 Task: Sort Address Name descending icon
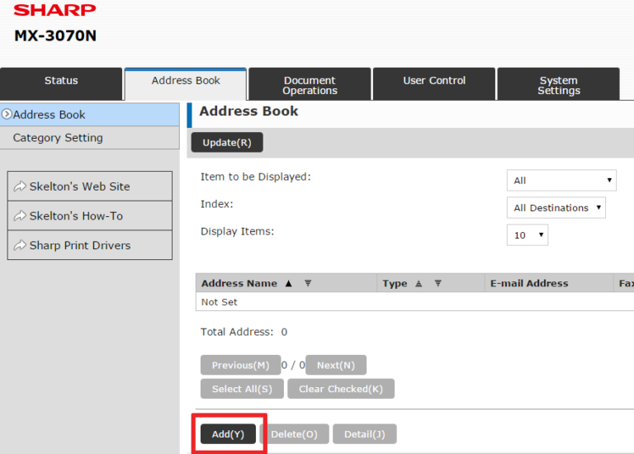click(x=308, y=283)
